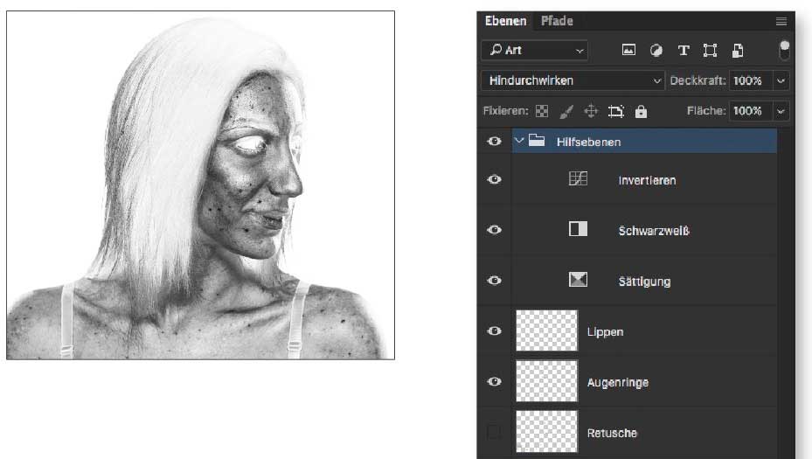Show the hidden Retusche layer
Viewport: 812px width, 459px height.
(495, 432)
